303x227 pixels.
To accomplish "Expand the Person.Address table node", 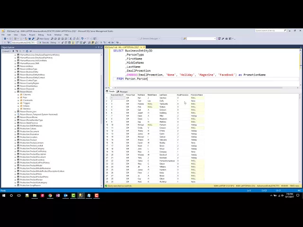I will 15,66.
